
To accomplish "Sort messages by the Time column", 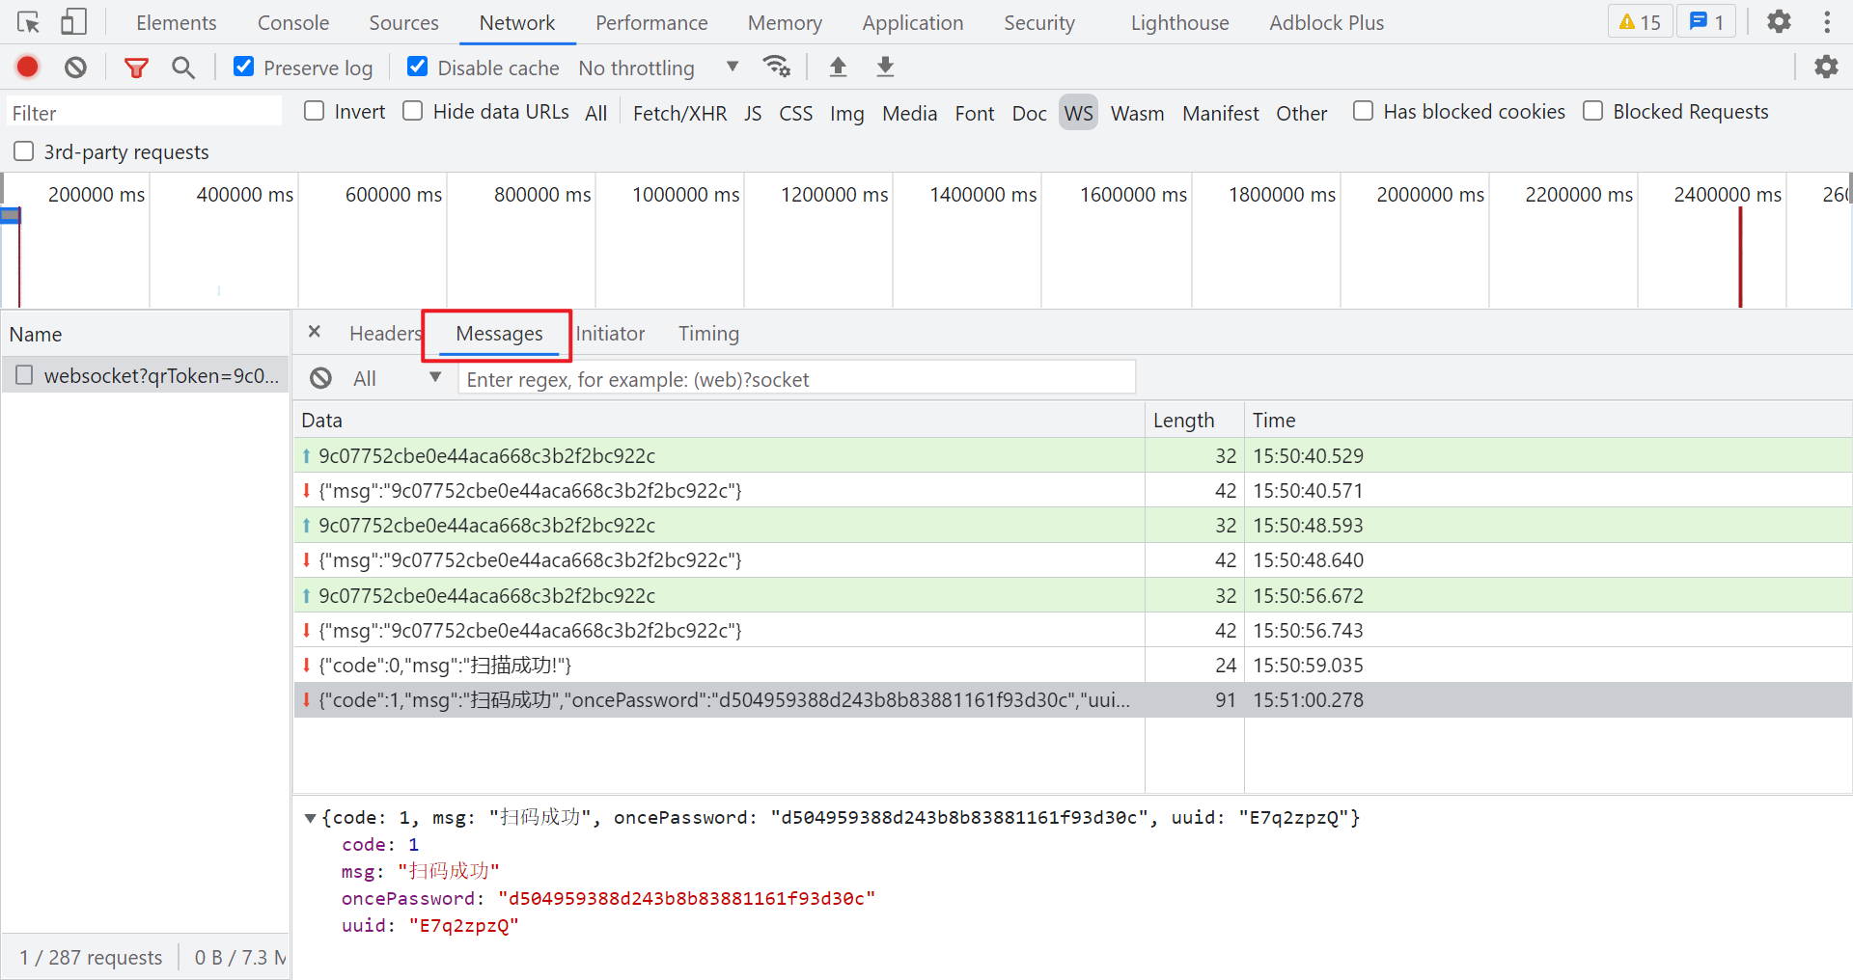I will click(x=1548, y=420).
